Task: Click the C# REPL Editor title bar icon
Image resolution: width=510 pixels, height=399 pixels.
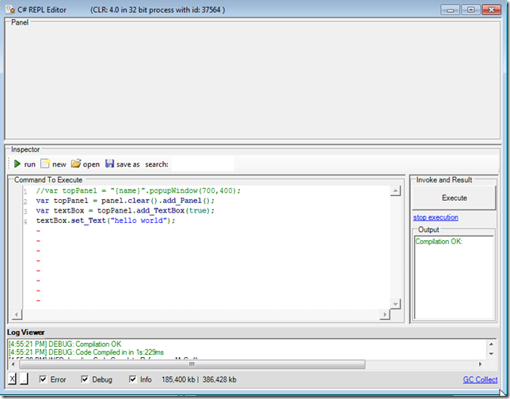Action: [10, 9]
